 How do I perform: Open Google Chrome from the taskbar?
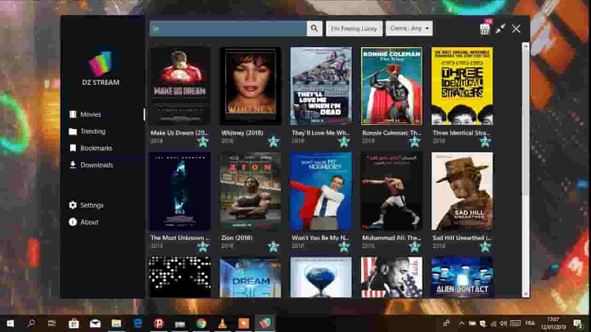pyautogui.click(x=201, y=323)
